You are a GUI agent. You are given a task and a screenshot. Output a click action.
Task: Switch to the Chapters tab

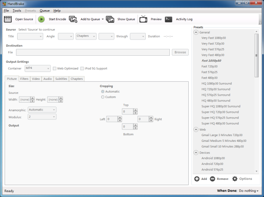click(x=77, y=79)
